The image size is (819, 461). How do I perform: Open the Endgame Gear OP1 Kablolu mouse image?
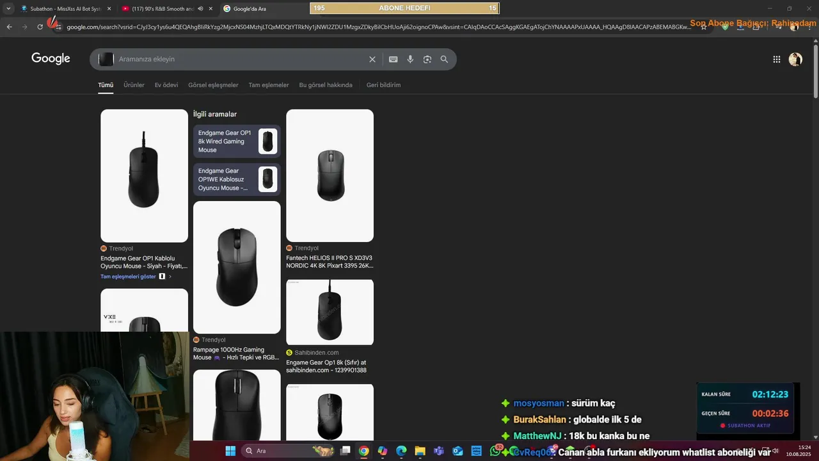click(144, 175)
